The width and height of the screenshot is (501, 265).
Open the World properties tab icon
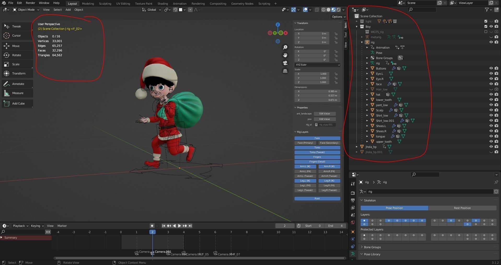(x=353, y=222)
